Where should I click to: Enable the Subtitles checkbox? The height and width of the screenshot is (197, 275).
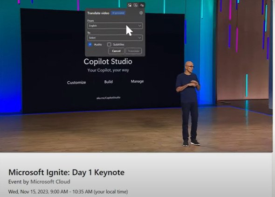pyautogui.click(x=109, y=44)
